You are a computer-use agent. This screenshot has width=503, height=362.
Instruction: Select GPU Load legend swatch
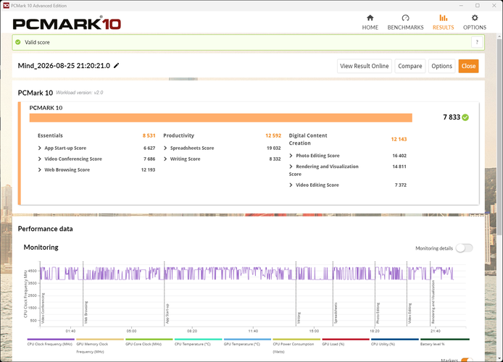click(x=346, y=339)
